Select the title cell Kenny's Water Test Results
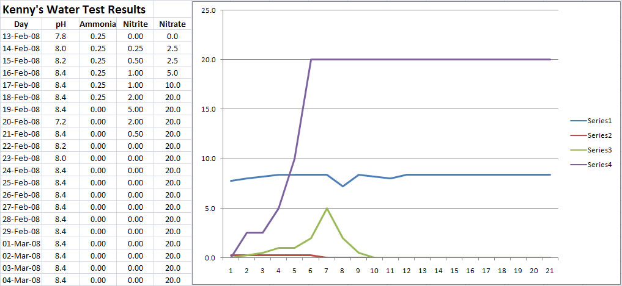This screenshot has width=622, height=286. [75, 10]
